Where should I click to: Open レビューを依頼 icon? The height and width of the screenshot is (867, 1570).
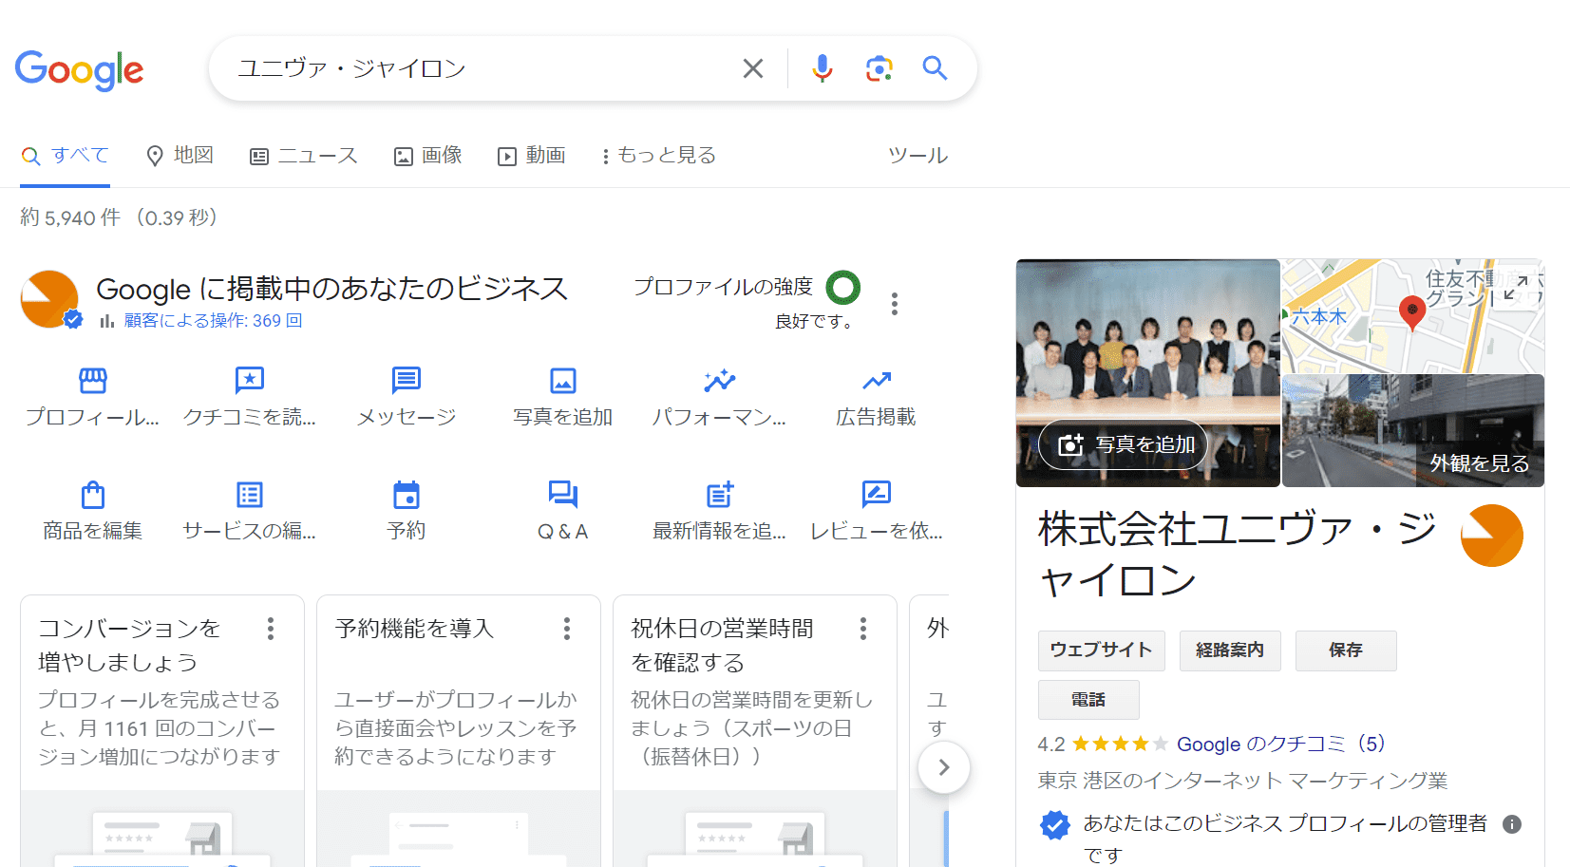pyautogui.click(x=877, y=494)
